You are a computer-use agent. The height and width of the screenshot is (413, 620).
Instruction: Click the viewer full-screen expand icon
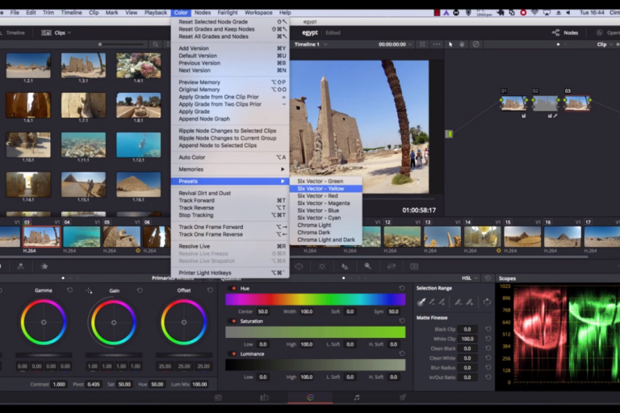click(x=422, y=44)
